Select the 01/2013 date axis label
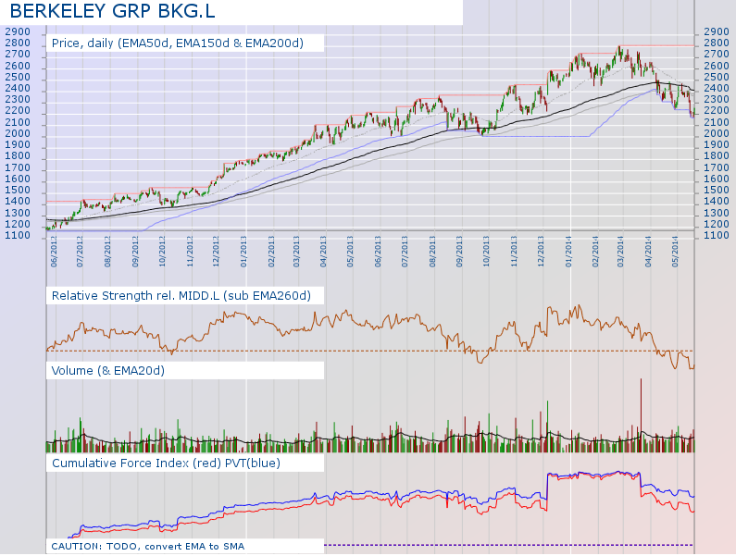Screen dimensions: 736x556 (x=243, y=253)
